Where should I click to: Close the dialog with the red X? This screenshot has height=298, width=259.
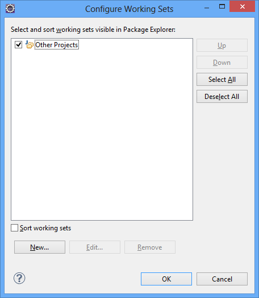242,6
